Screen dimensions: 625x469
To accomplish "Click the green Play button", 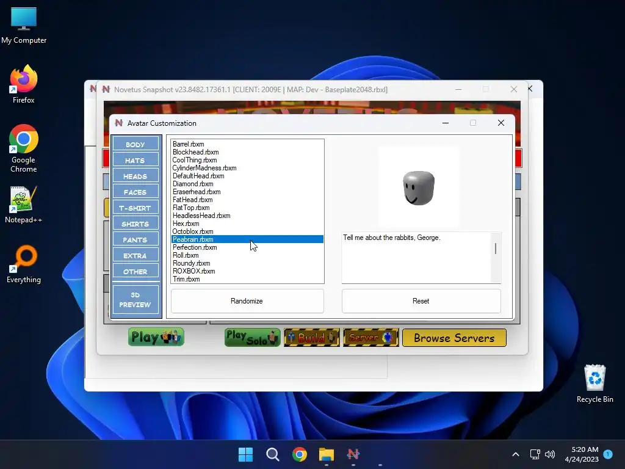I will pyautogui.click(x=156, y=337).
